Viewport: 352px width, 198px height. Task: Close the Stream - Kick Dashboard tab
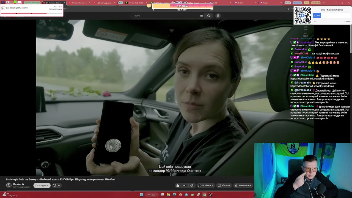[x=147, y=3]
